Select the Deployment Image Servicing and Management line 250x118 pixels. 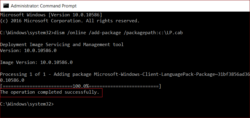[x=62, y=45]
